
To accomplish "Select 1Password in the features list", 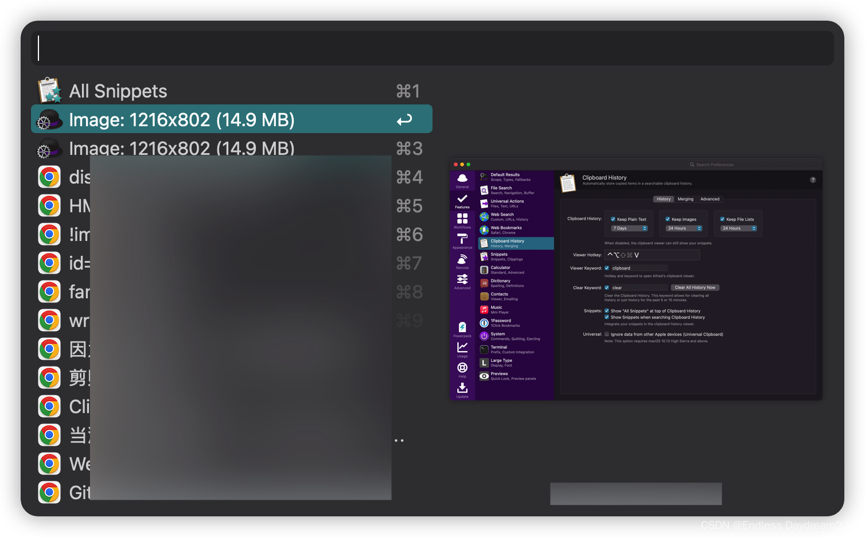I will click(x=516, y=322).
